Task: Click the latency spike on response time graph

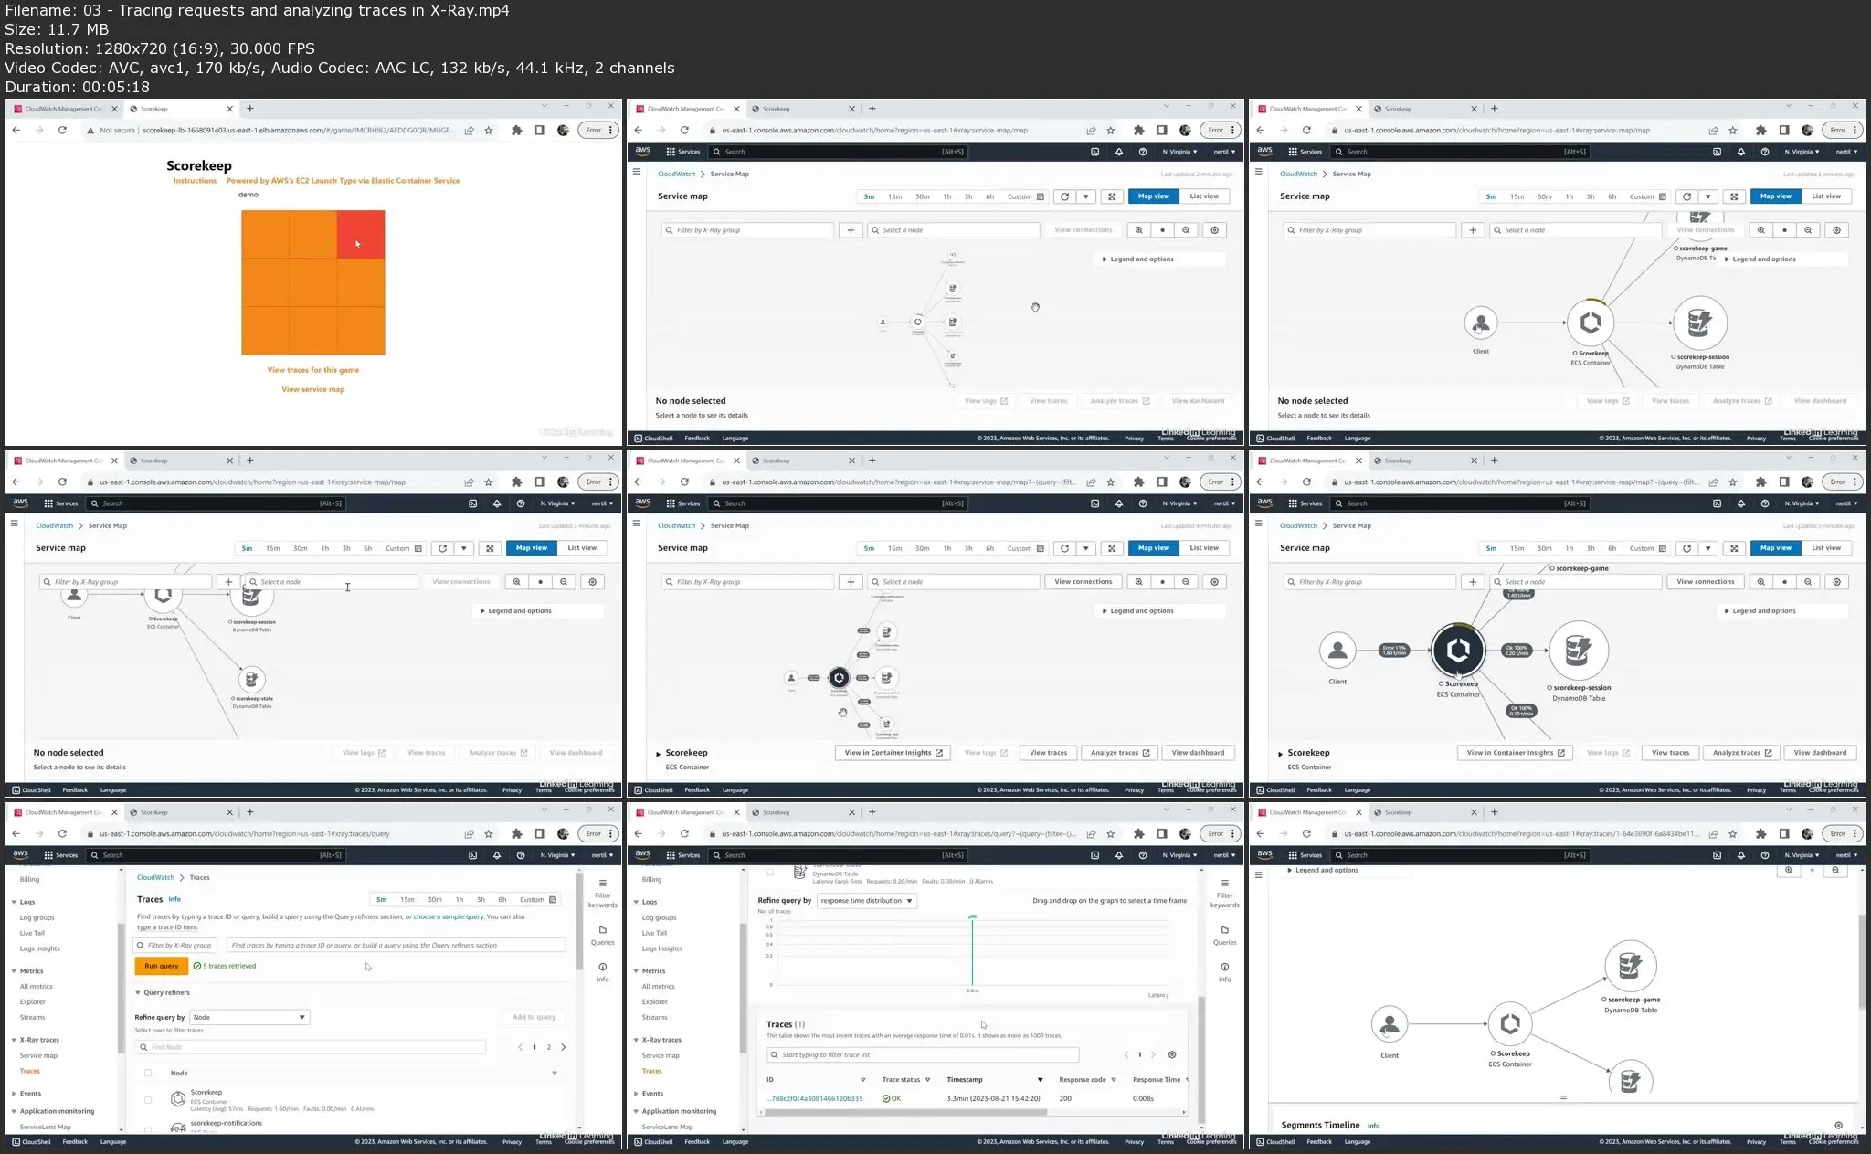Action: 972,950
